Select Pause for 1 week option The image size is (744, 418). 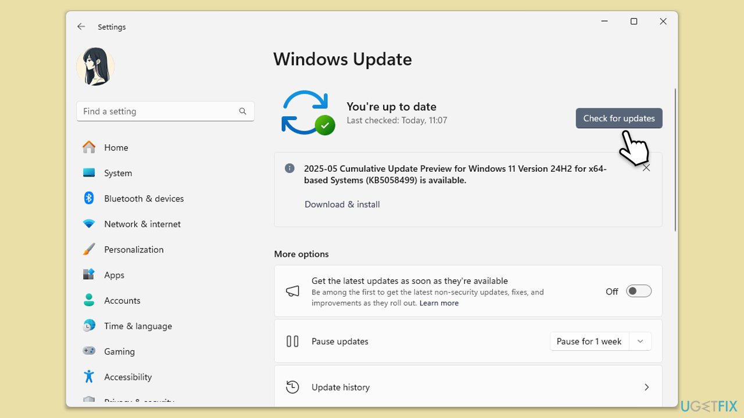click(589, 341)
